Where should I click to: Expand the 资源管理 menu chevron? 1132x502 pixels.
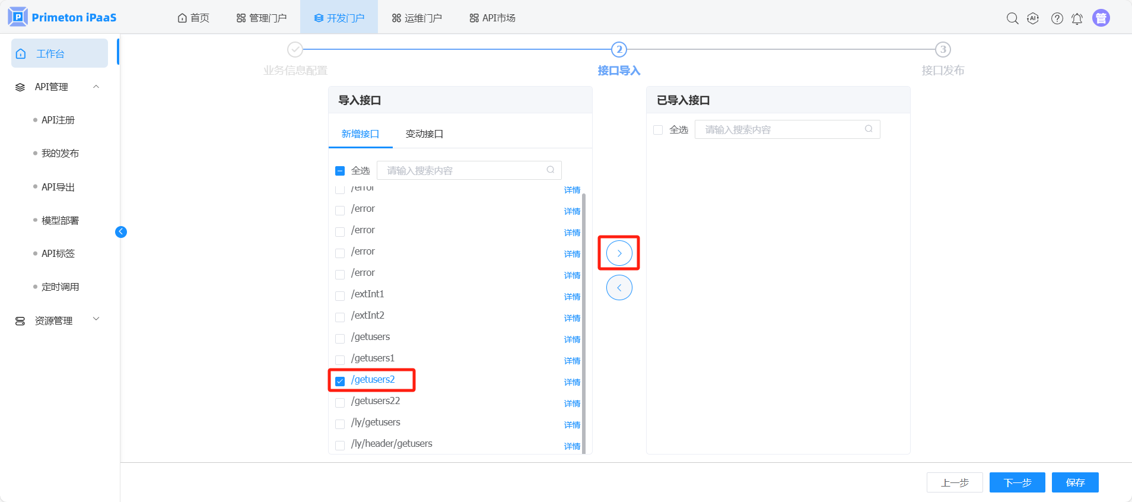[96, 319]
